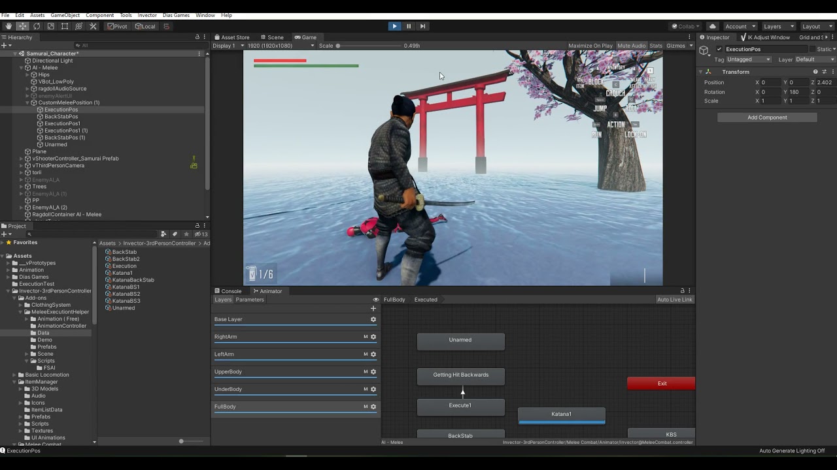Click the Step frame button
The image size is (837, 470).
[422, 26]
